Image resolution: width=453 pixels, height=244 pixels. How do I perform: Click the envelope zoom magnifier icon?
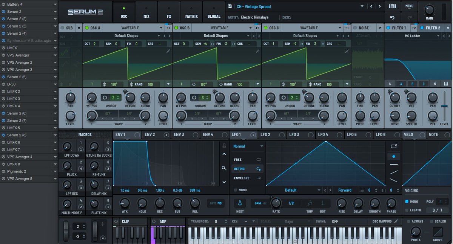click(224, 168)
